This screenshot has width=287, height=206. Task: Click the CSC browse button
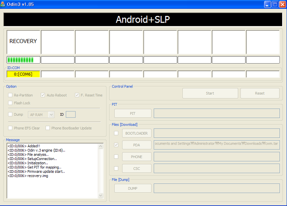(x=136, y=168)
